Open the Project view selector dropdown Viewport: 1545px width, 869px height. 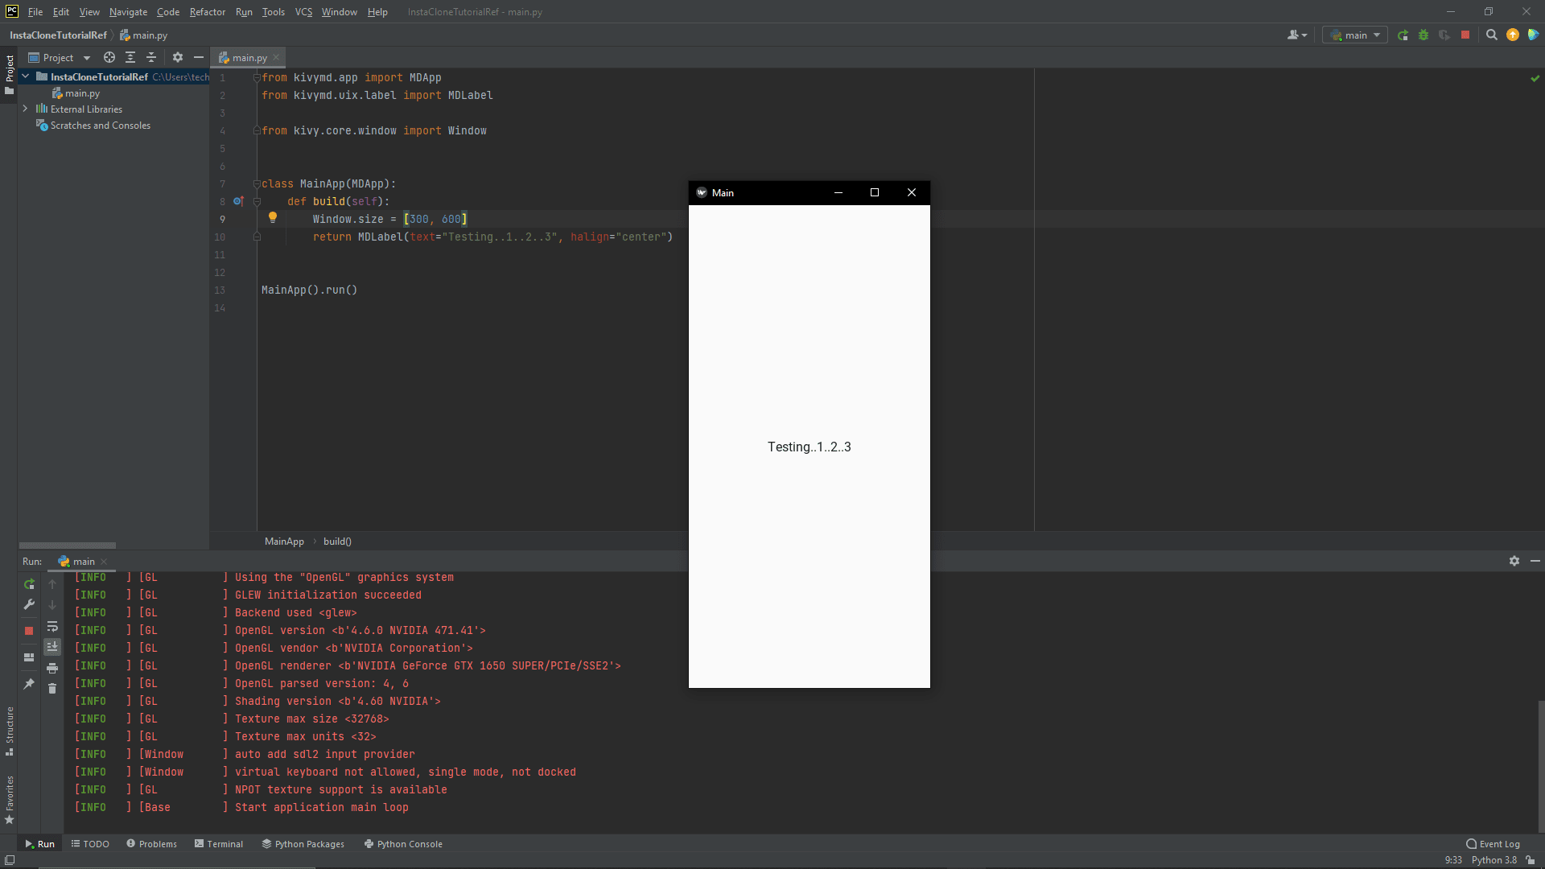coord(86,57)
